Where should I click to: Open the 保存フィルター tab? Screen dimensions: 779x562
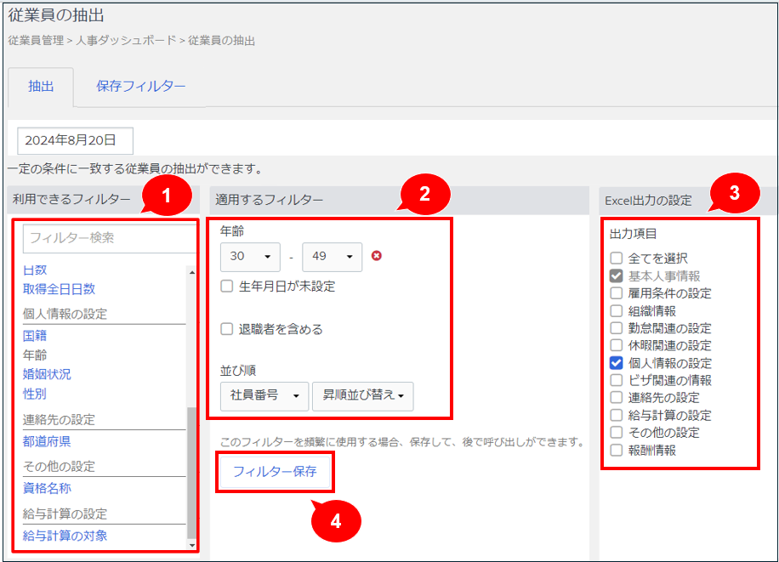point(140,87)
